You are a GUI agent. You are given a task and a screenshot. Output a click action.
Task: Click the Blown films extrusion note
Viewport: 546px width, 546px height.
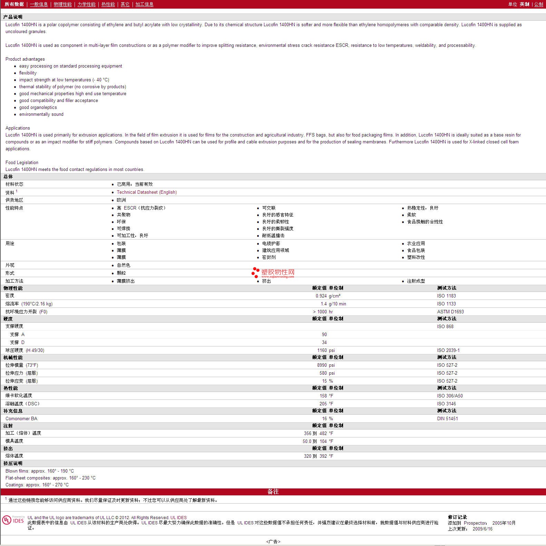click(x=39, y=471)
